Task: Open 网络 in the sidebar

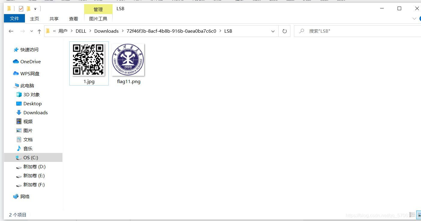Action: tap(22, 196)
